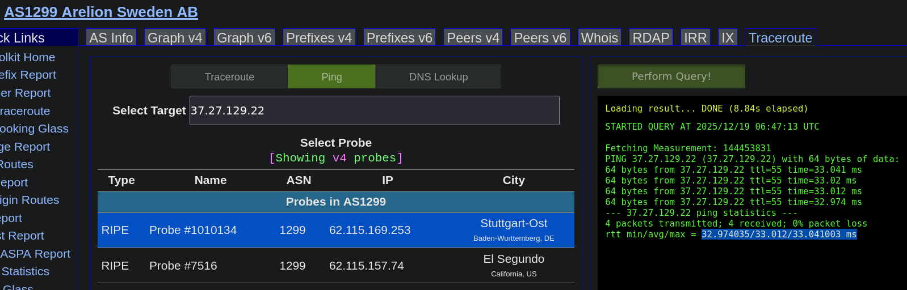Switch to Graph v4 tab
The height and width of the screenshot is (290, 907).
click(x=175, y=38)
